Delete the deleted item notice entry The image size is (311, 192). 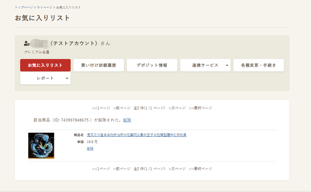(x=127, y=120)
